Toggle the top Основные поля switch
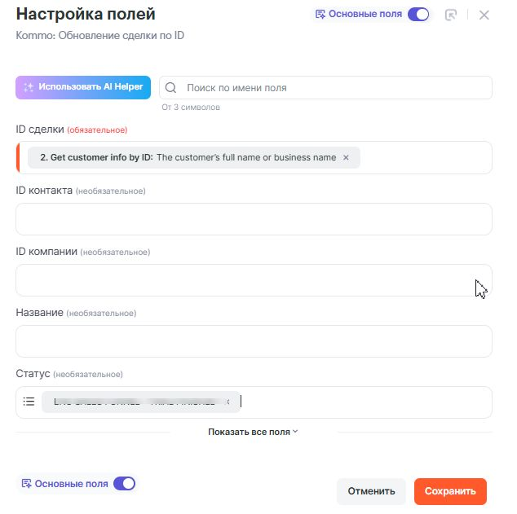The image size is (517, 514). [418, 15]
